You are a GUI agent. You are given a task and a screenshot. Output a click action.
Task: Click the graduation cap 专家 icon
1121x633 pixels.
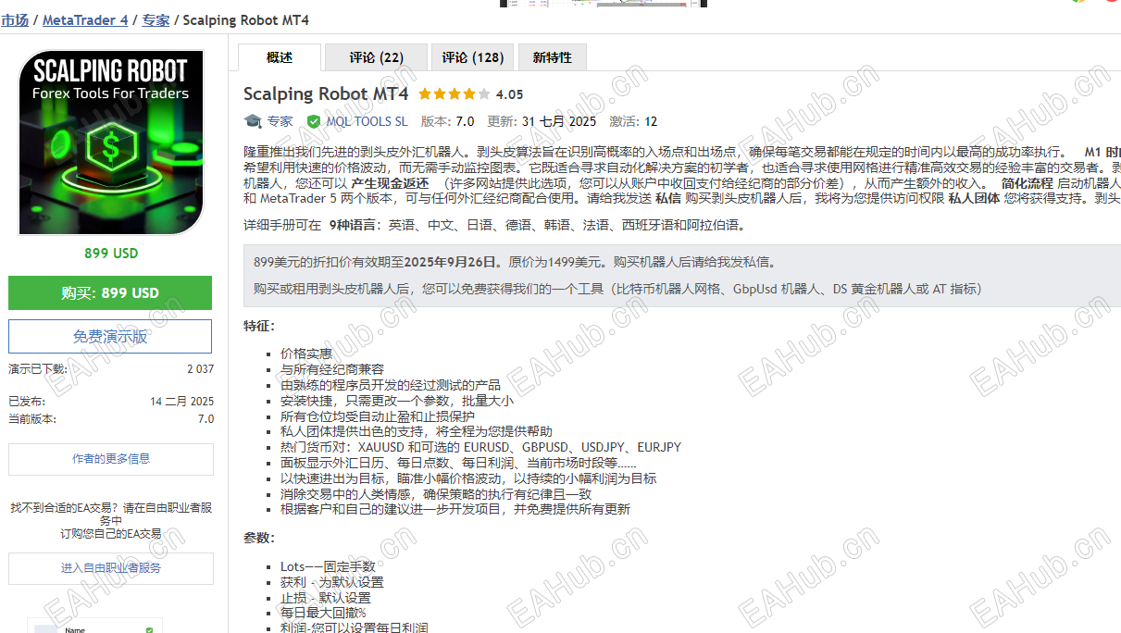(253, 121)
